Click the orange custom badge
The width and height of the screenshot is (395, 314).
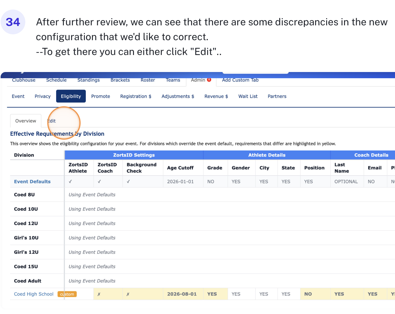(x=67, y=294)
